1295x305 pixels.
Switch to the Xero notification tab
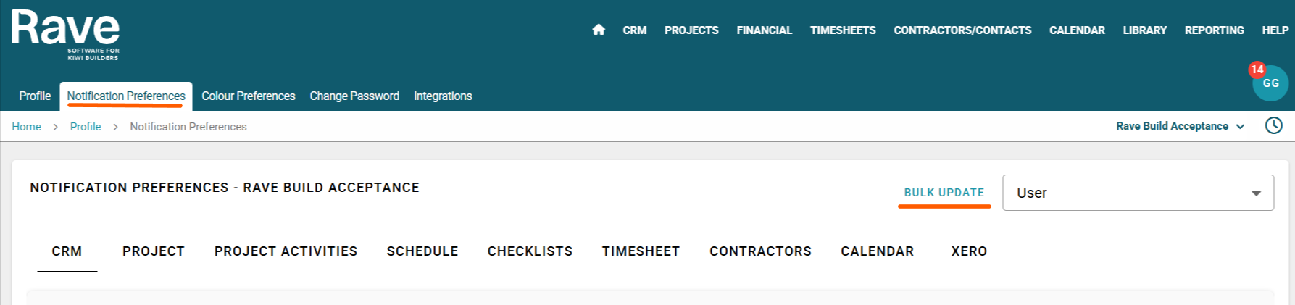pos(969,251)
